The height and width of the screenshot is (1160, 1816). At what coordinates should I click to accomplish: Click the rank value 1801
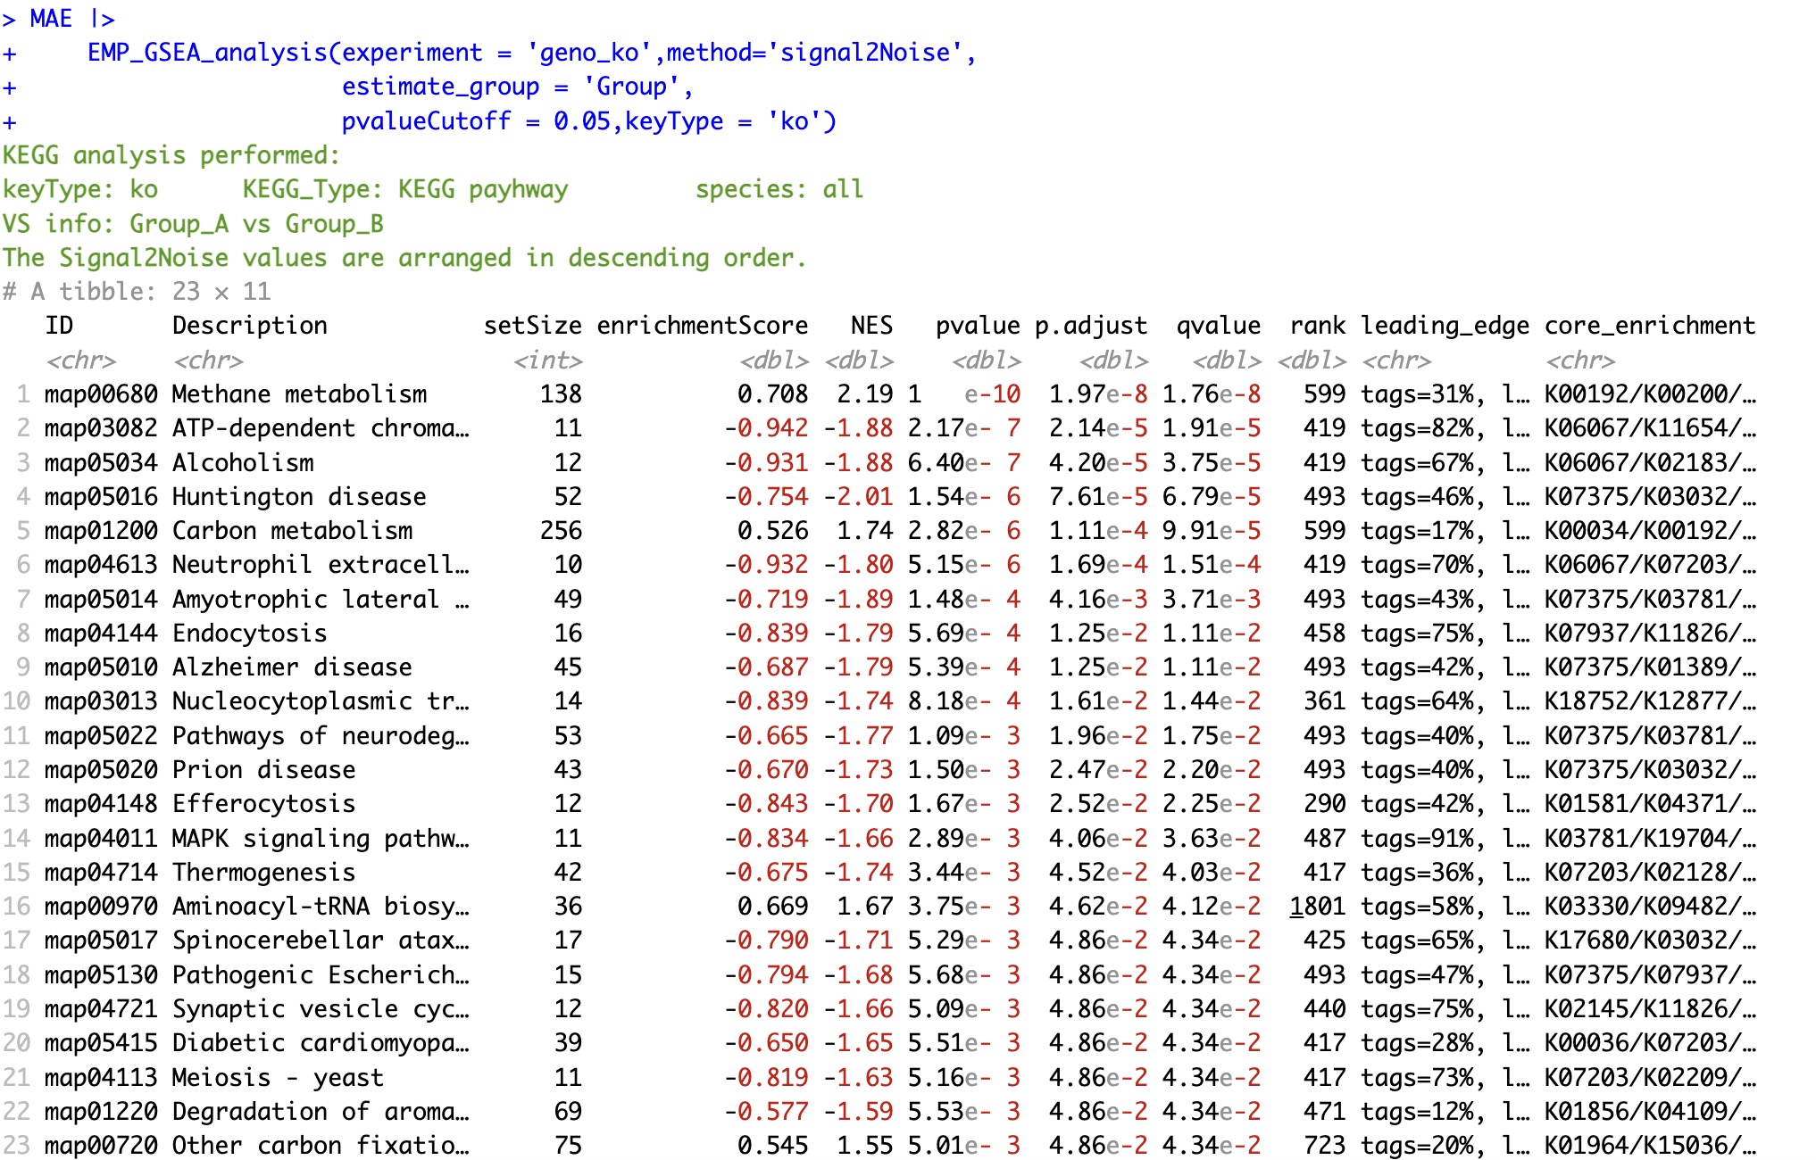(1317, 906)
